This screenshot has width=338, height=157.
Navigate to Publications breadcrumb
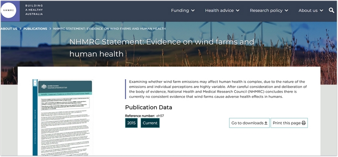pos(35,29)
